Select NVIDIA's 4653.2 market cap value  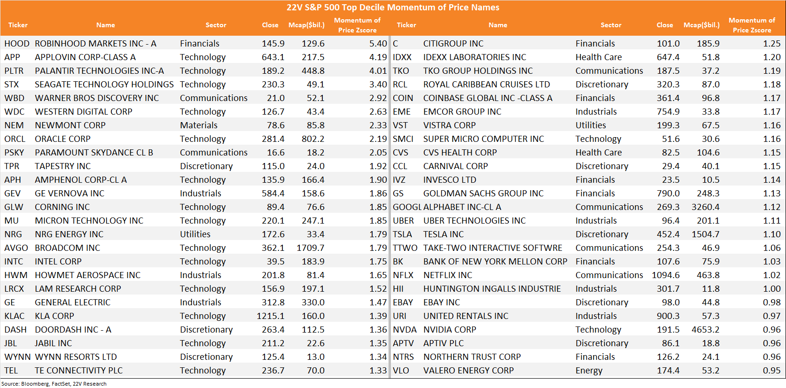tap(705, 330)
